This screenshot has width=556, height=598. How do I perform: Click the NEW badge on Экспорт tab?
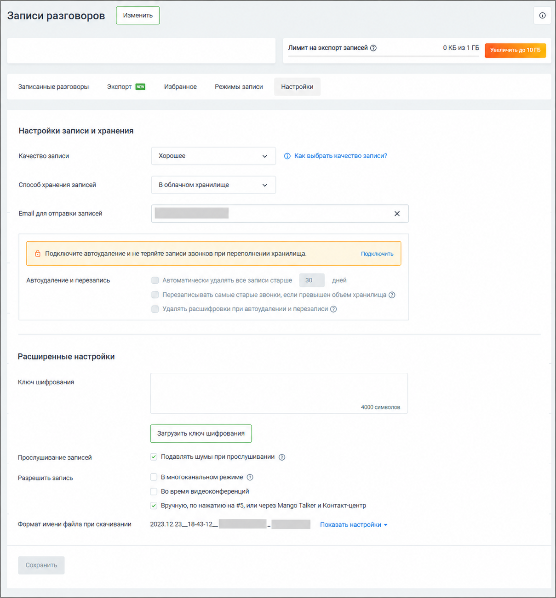pos(140,86)
